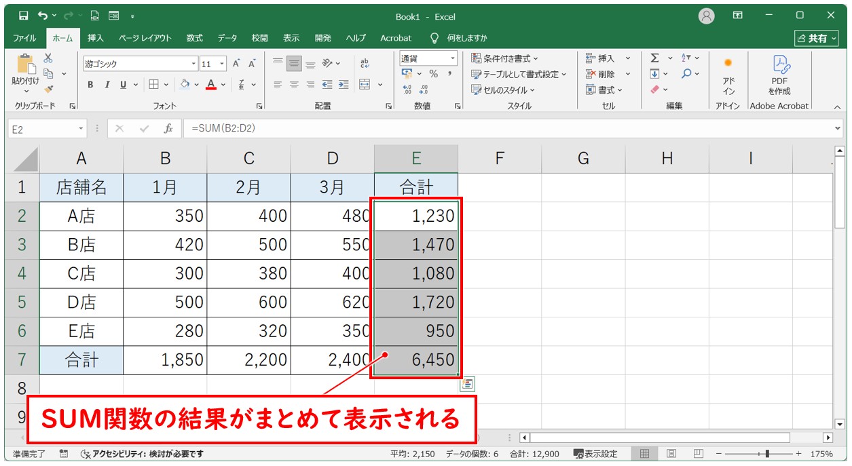The width and height of the screenshot is (852, 466).
Task: Click the AutoSum sigma icon
Action: (654, 58)
